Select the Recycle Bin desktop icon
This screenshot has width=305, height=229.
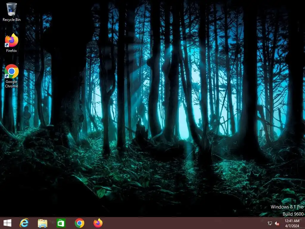tap(12, 12)
